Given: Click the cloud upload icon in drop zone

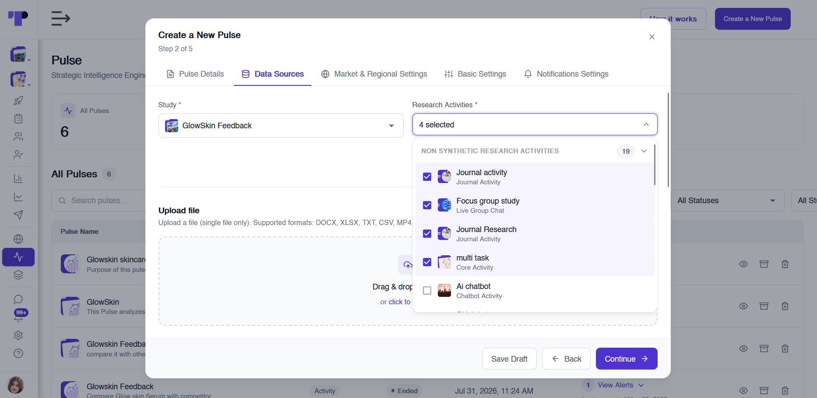Looking at the screenshot, I should (x=408, y=265).
